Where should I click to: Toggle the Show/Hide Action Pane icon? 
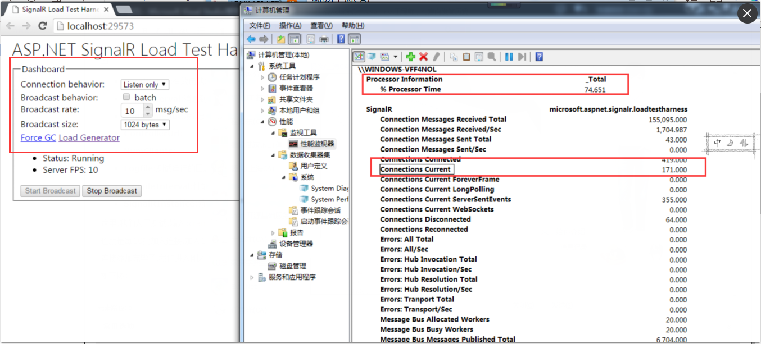pyautogui.click(x=354, y=39)
